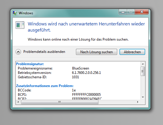
Task: Click the BCCode: label
Action: (x=25, y=90)
